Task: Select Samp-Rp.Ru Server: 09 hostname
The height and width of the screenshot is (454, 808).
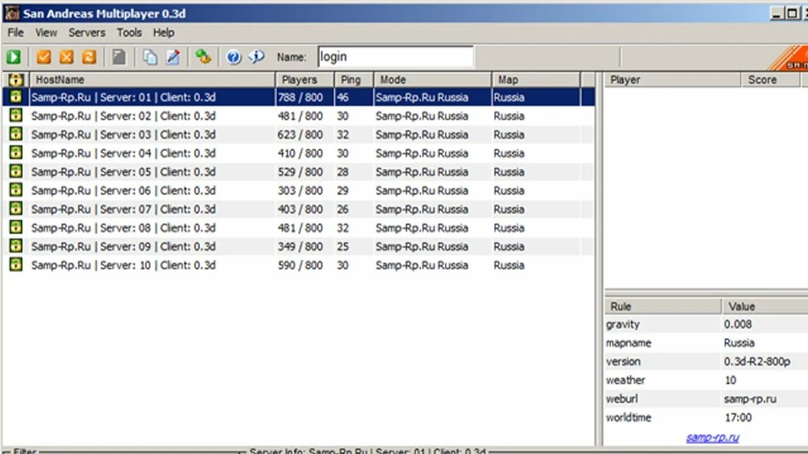Action: coord(124,247)
